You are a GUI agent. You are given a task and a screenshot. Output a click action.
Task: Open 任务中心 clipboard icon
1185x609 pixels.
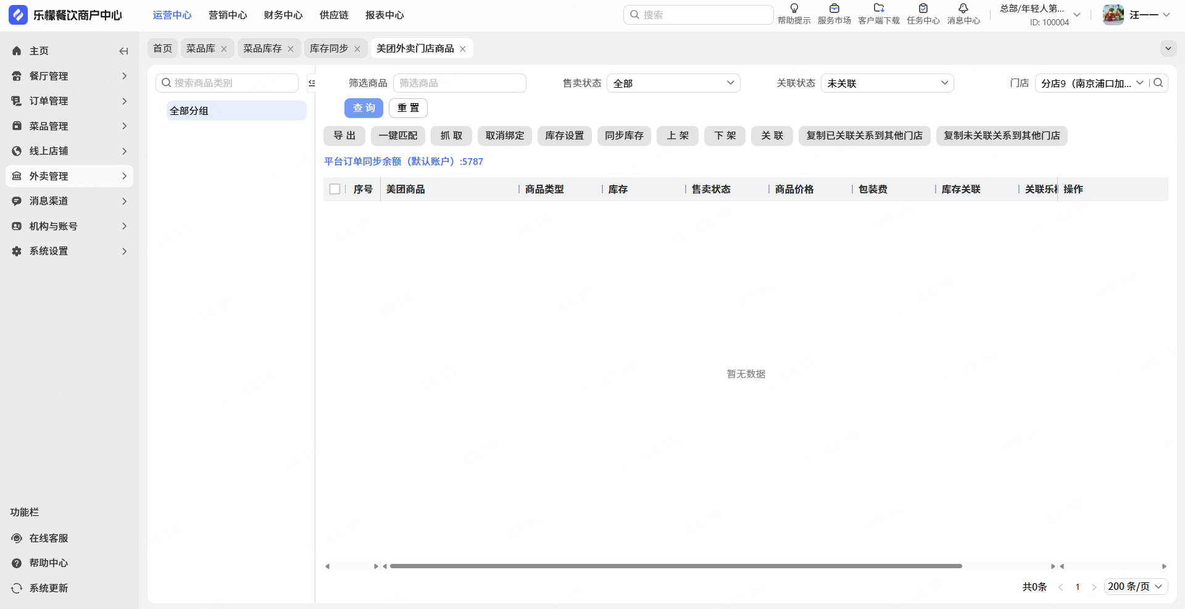point(923,9)
